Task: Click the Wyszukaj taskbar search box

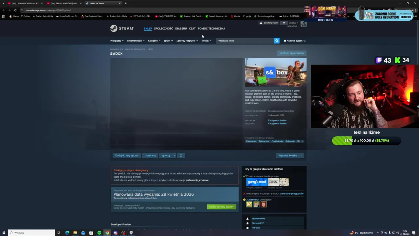Action: 31,233
